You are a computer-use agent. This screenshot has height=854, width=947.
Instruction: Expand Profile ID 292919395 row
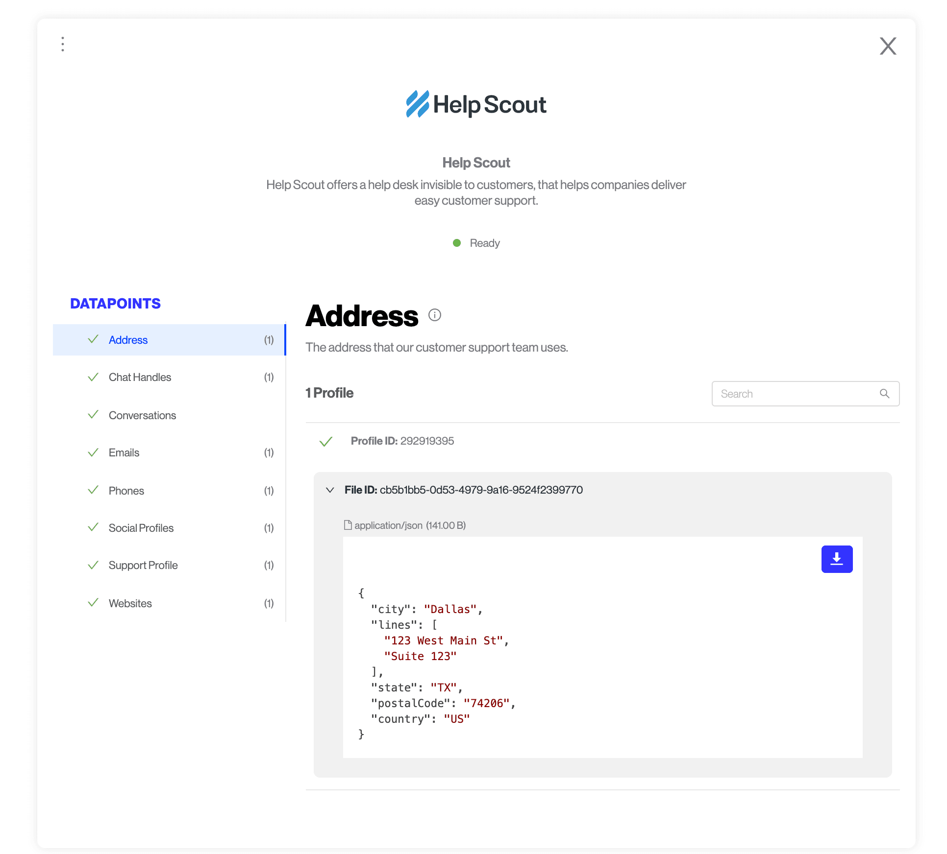[402, 441]
